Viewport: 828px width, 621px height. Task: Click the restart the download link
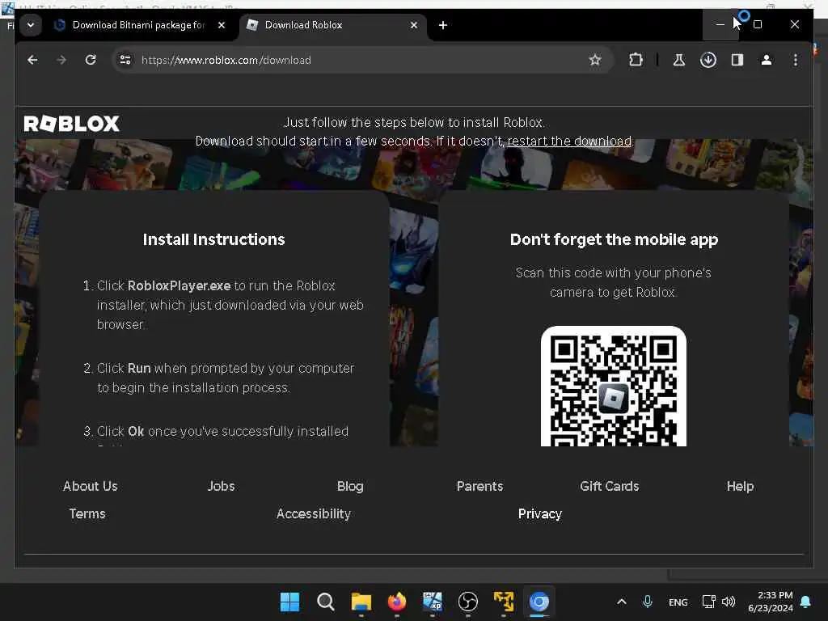pos(569,141)
